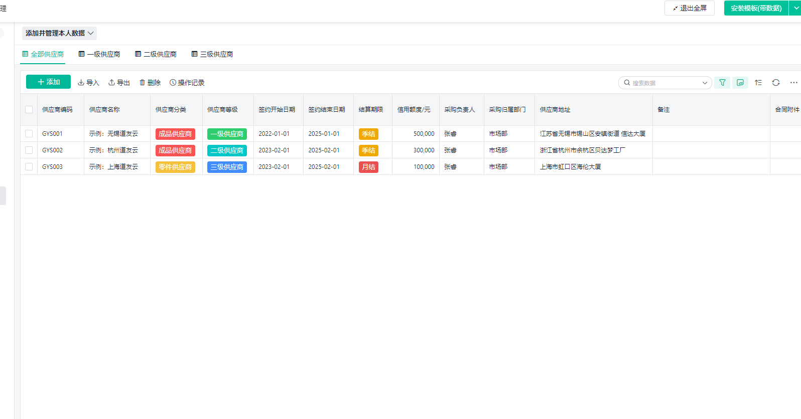Image resolution: width=801 pixels, height=419 pixels.
Task: Check the GYS001 row checkbox
Action: click(x=29, y=134)
